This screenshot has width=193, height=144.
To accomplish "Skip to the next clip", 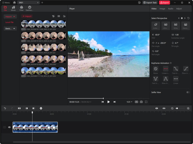I will [x=115, y=102].
